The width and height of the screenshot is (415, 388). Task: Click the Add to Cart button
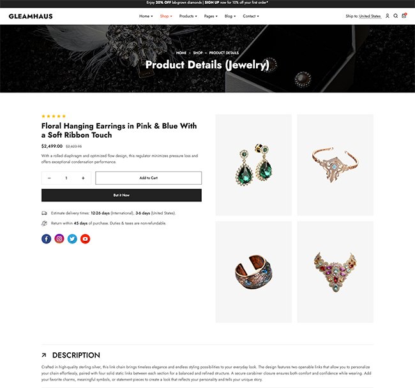[x=149, y=178]
